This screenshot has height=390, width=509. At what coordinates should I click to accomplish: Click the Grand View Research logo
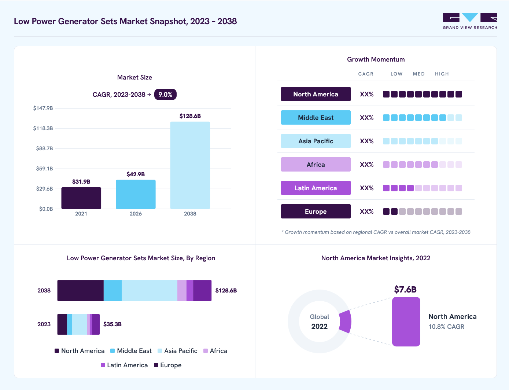click(470, 21)
